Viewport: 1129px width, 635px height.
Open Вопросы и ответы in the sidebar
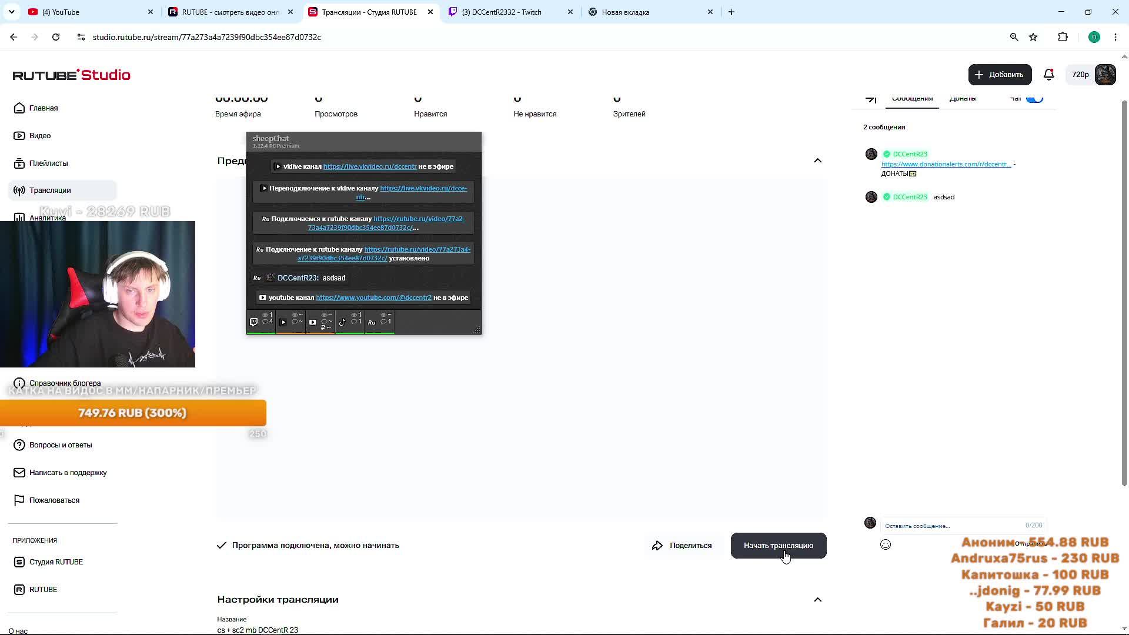[x=61, y=445]
